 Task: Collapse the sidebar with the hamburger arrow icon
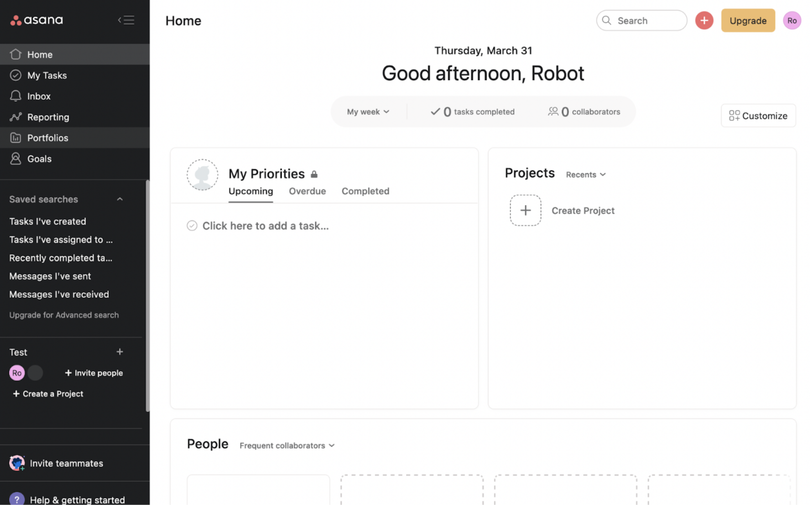[x=126, y=20]
